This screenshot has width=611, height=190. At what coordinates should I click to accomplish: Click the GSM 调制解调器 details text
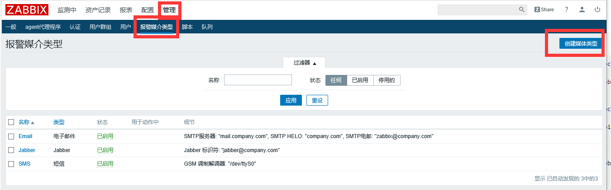coord(220,164)
